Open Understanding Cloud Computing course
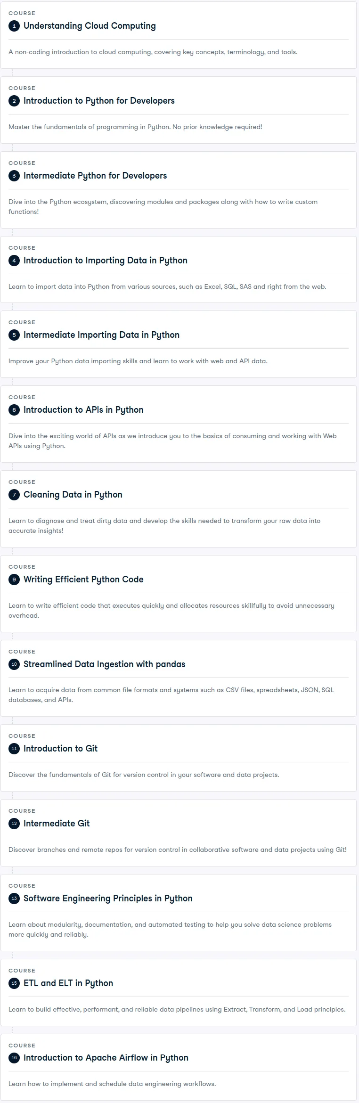This screenshot has height=1103, width=359. 90,26
